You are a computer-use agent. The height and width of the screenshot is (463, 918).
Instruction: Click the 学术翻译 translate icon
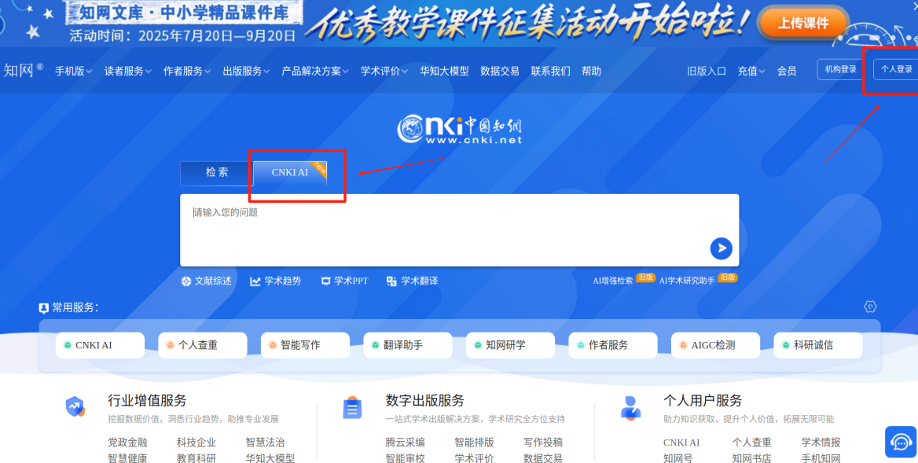[391, 281]
